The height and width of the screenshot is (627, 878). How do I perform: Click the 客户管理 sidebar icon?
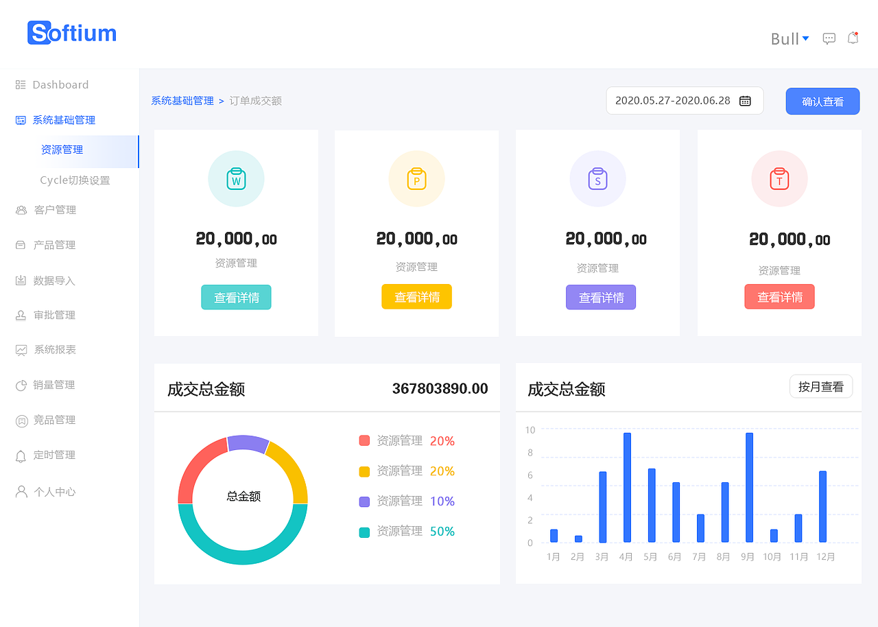pyautogui.click(x=21, y=210)
